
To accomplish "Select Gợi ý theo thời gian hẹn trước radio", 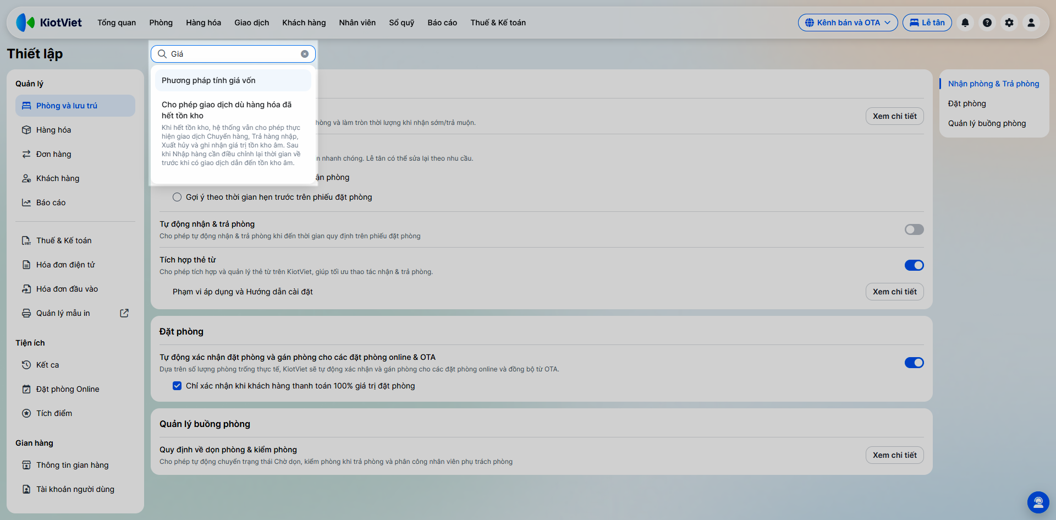I will [x=177, y=197].
